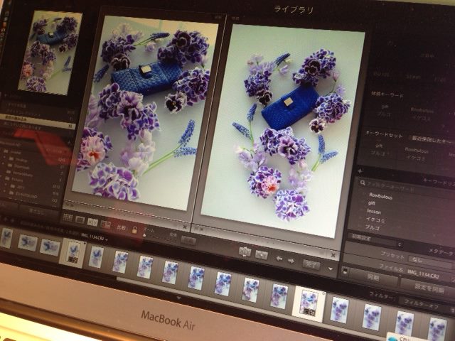Click the left Select compare photo

tap(145, 112)
